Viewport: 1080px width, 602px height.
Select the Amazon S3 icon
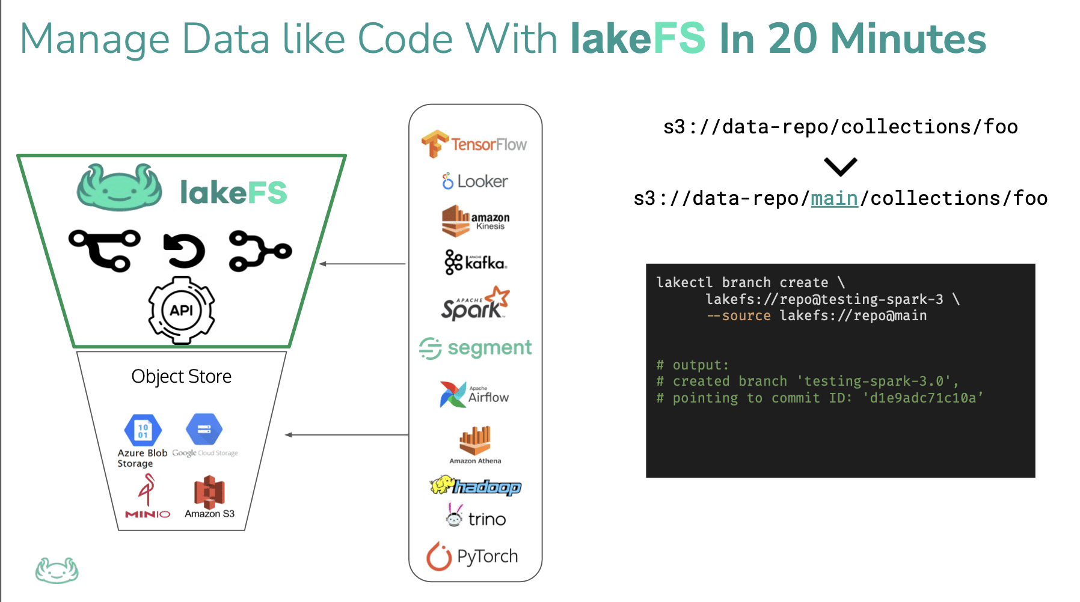pyautogui.click(x=209, y=493)
